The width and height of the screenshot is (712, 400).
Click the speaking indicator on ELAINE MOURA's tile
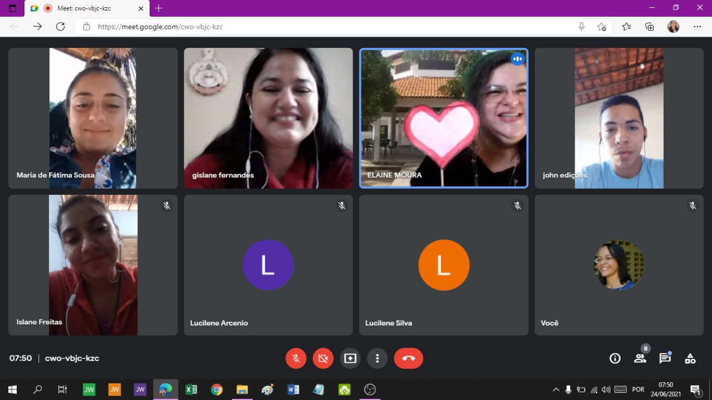[517, 59]
